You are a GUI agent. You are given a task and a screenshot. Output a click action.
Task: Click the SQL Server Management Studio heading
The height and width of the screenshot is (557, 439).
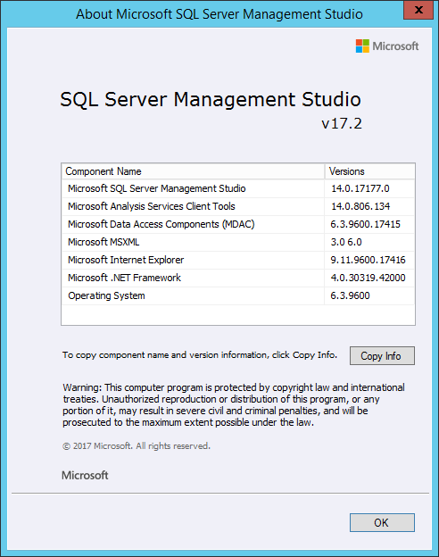211,99
